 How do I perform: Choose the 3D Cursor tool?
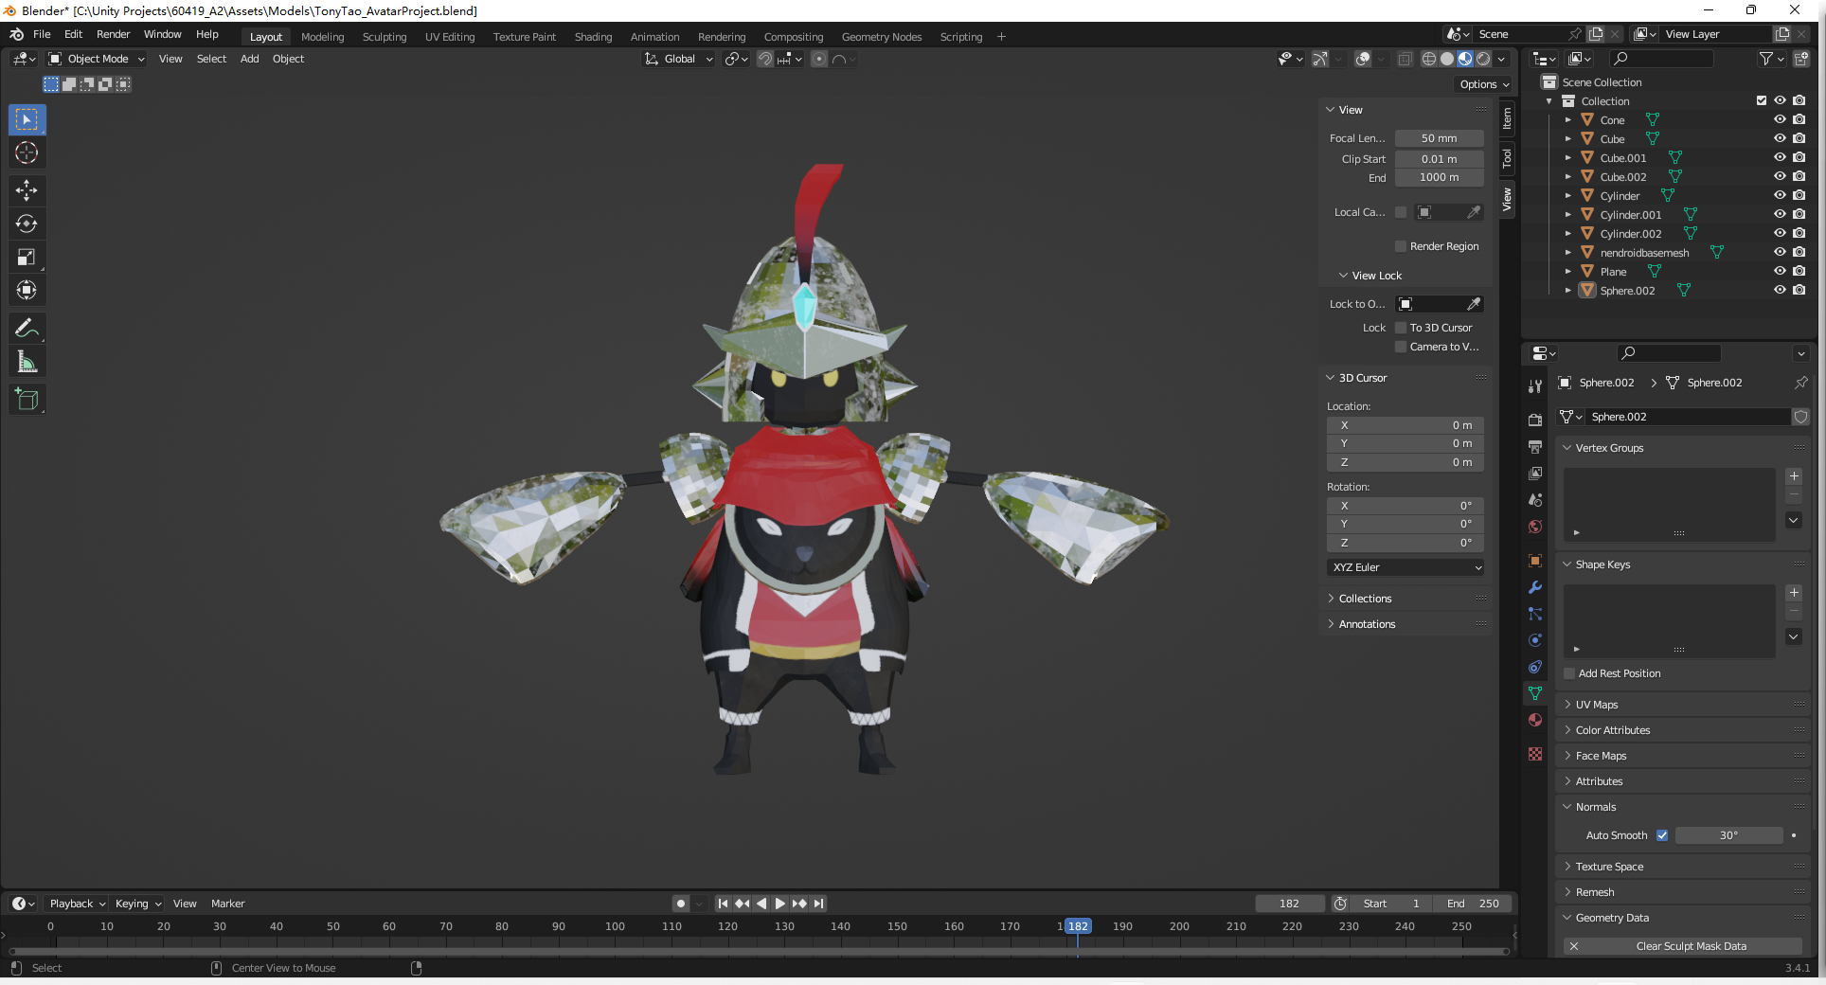[x=27, y=152]
